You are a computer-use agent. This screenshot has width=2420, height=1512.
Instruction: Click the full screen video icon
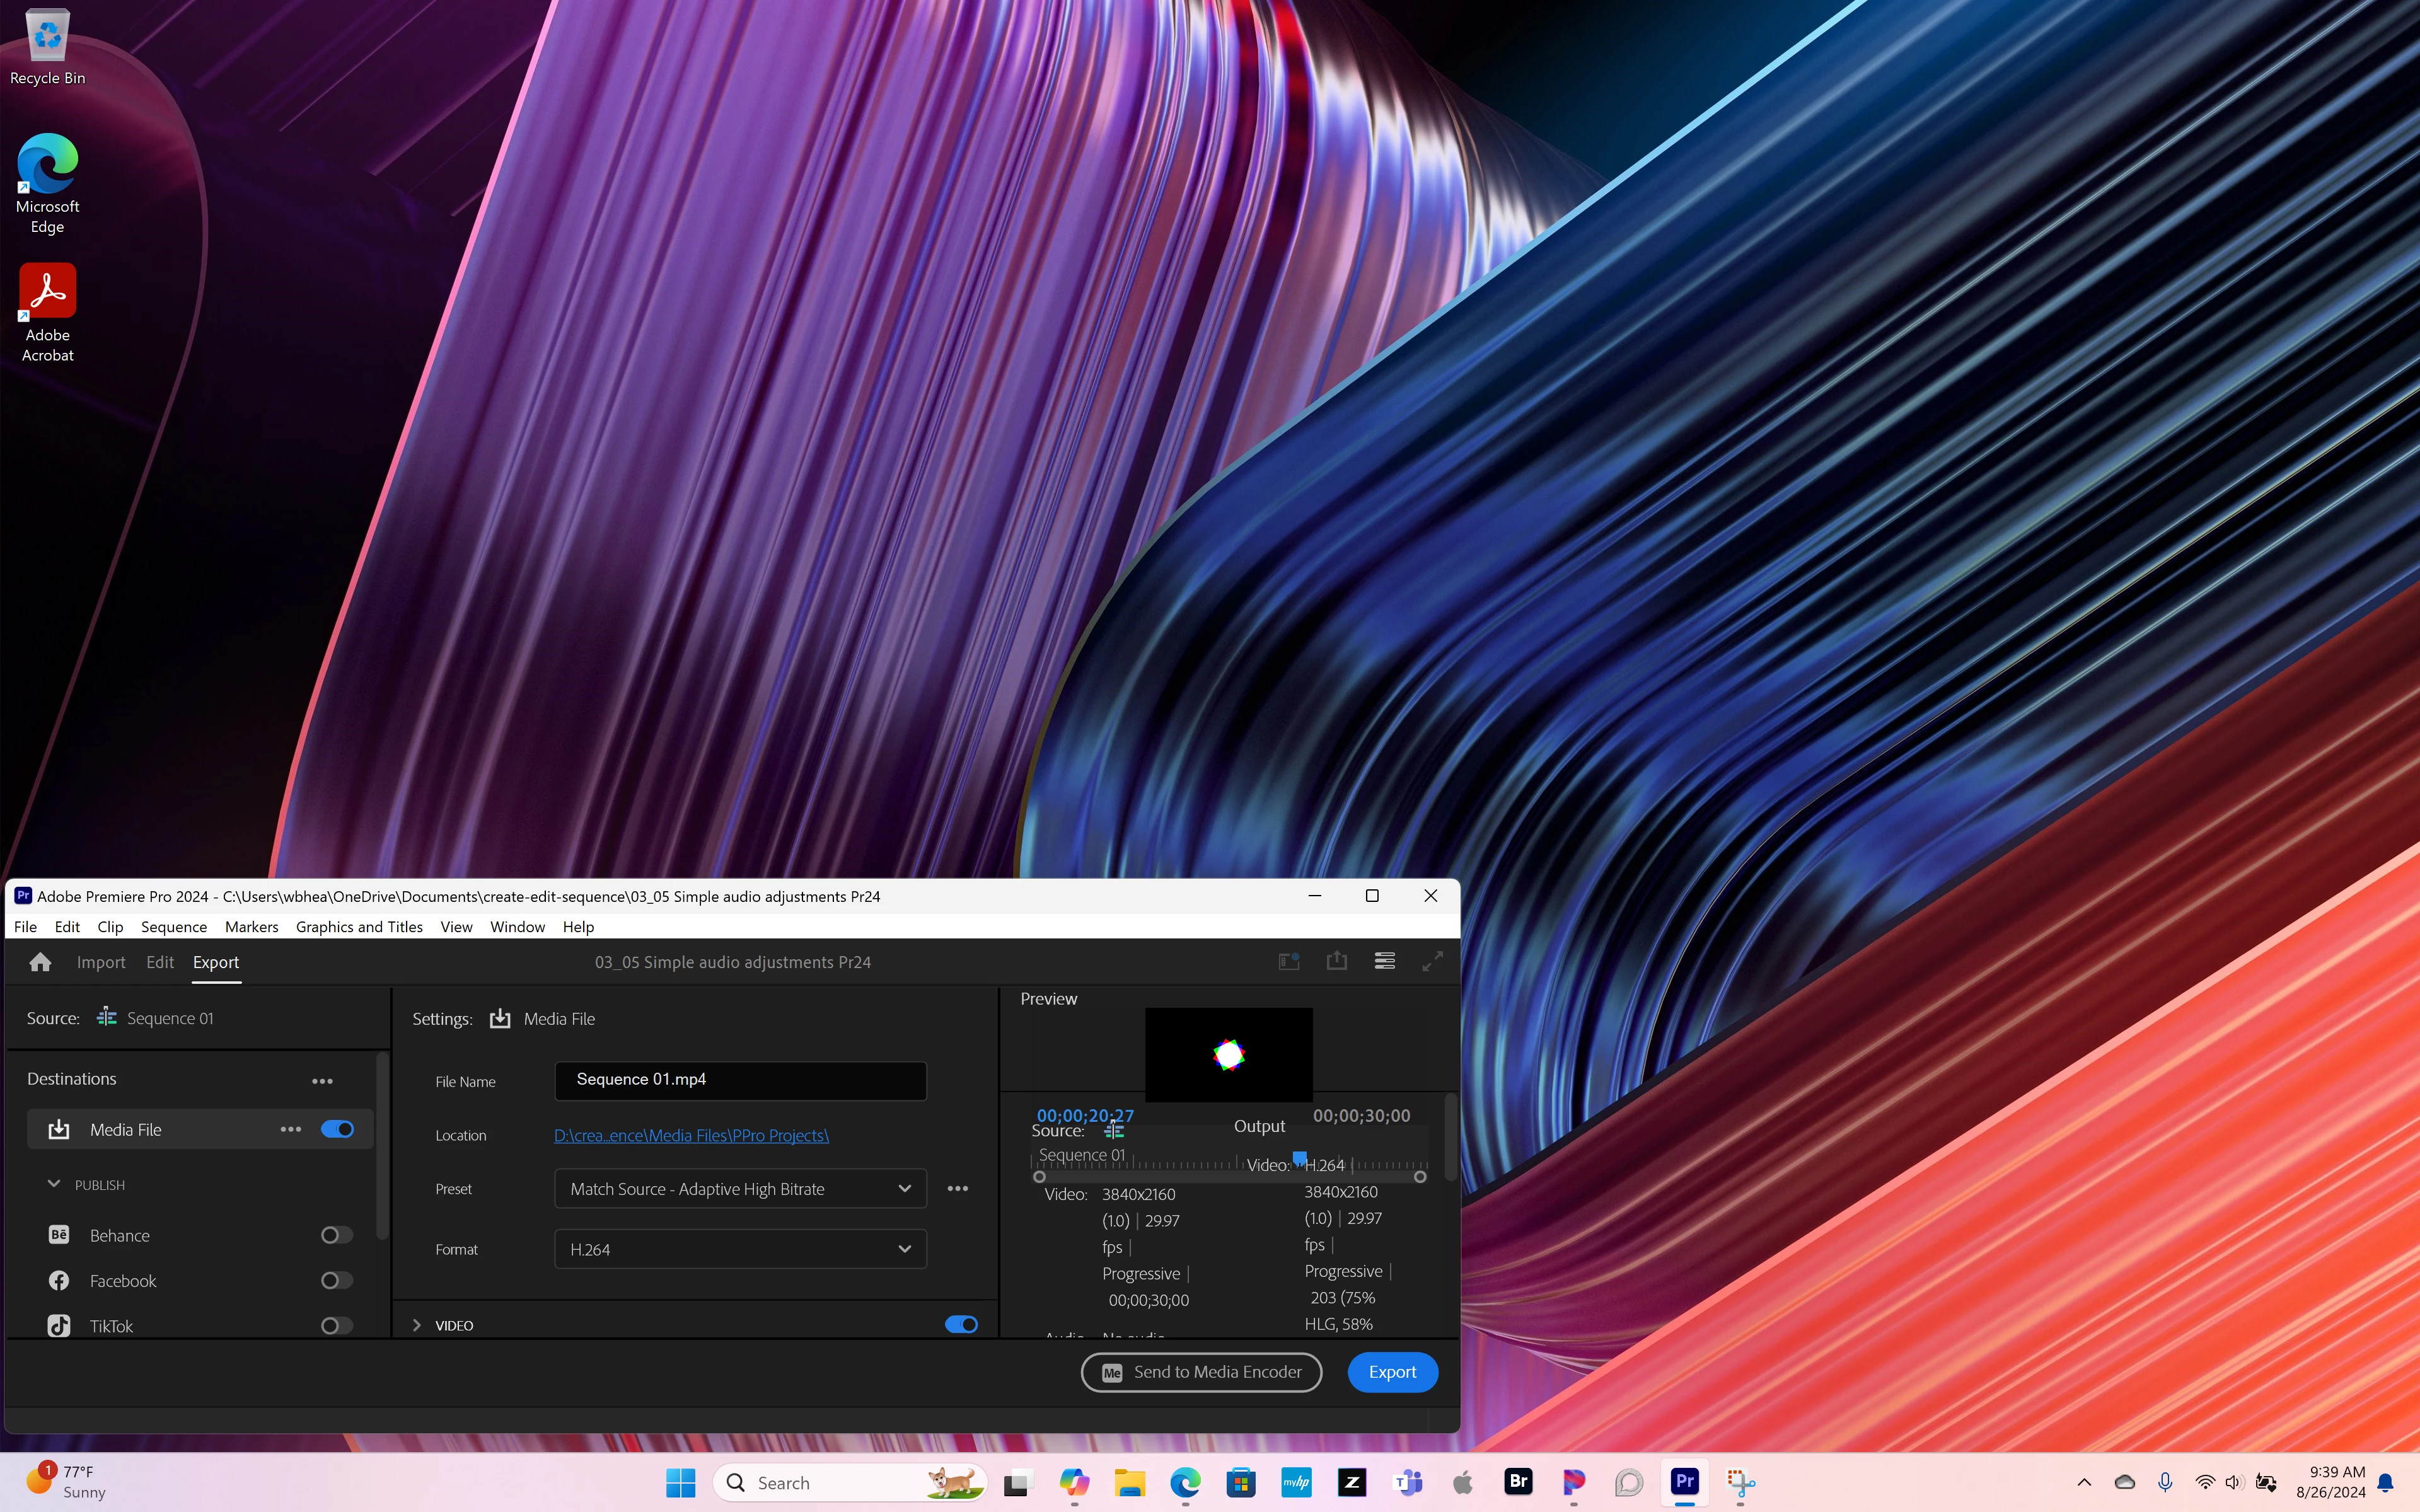1432,961
